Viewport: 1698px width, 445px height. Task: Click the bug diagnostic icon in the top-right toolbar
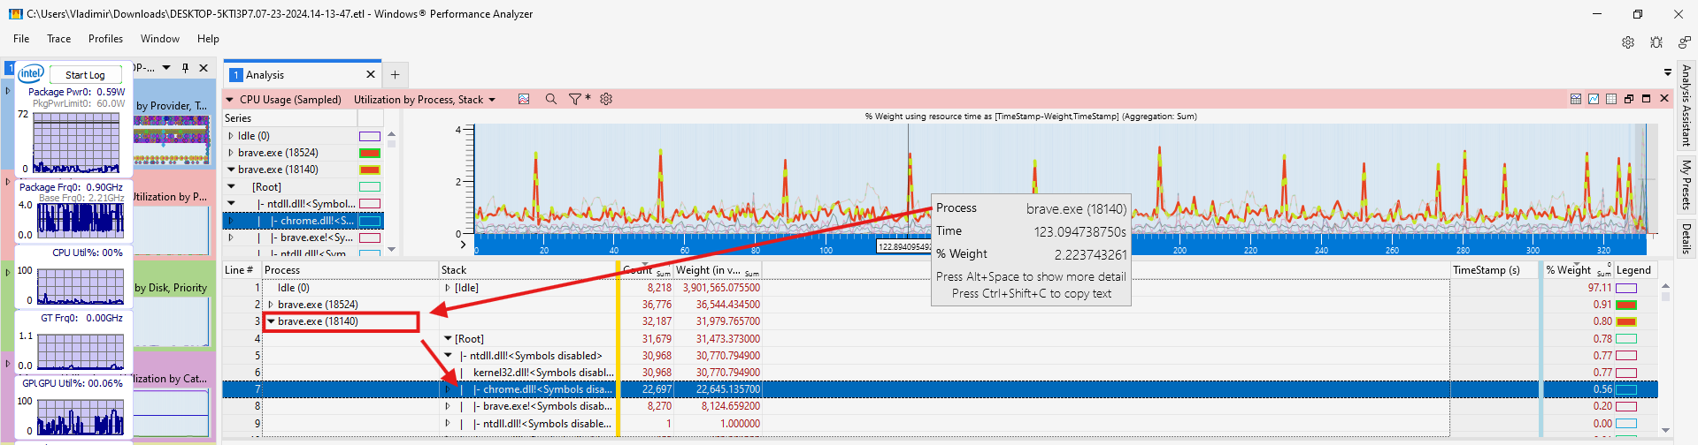coord(1656,42)
